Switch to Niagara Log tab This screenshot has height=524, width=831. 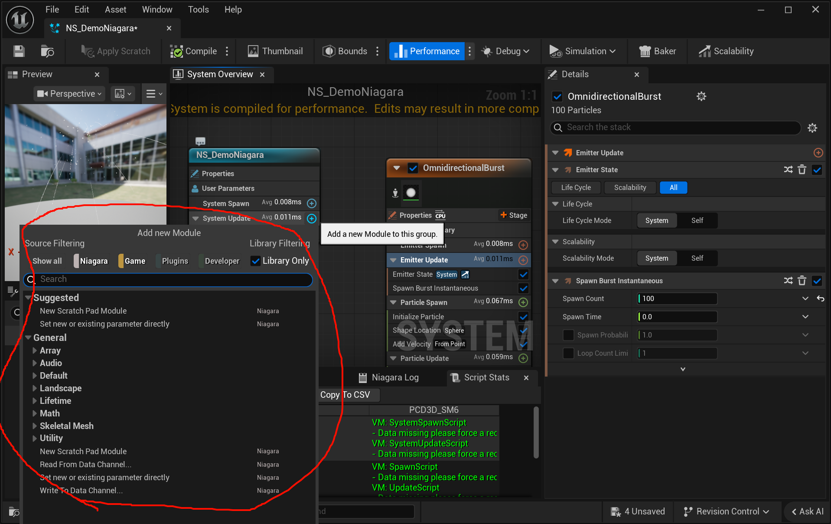389,377
